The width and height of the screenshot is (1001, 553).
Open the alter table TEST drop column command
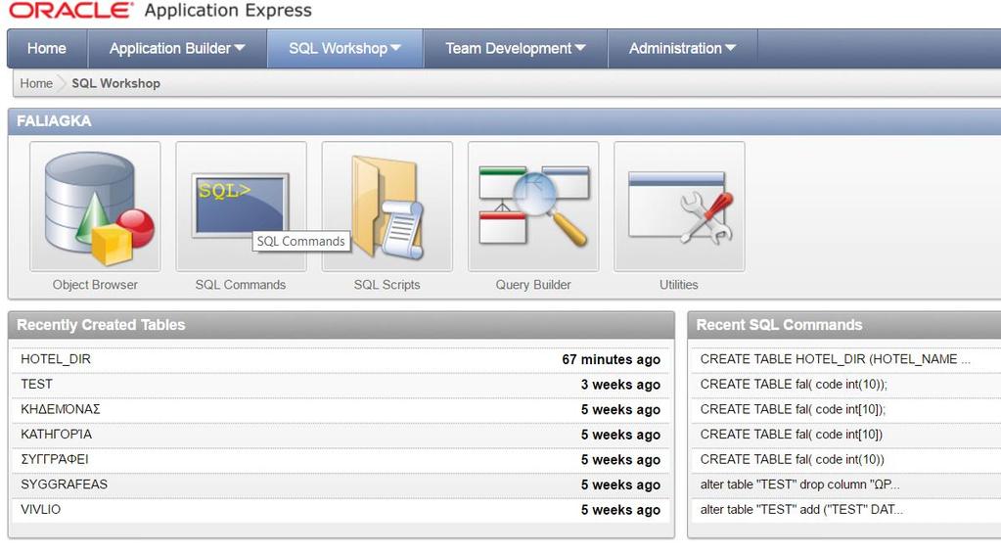(799, 484)
